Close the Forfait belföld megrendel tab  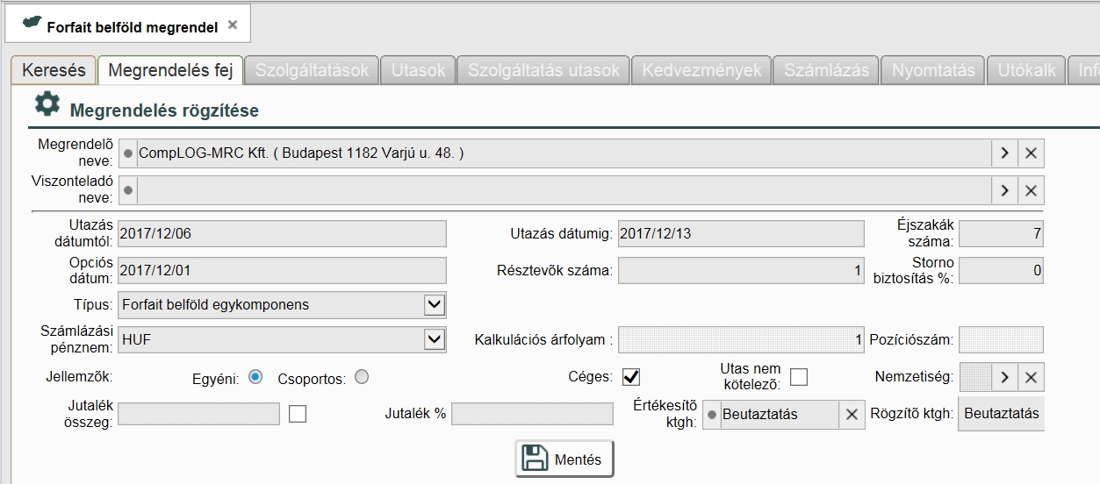233,25
